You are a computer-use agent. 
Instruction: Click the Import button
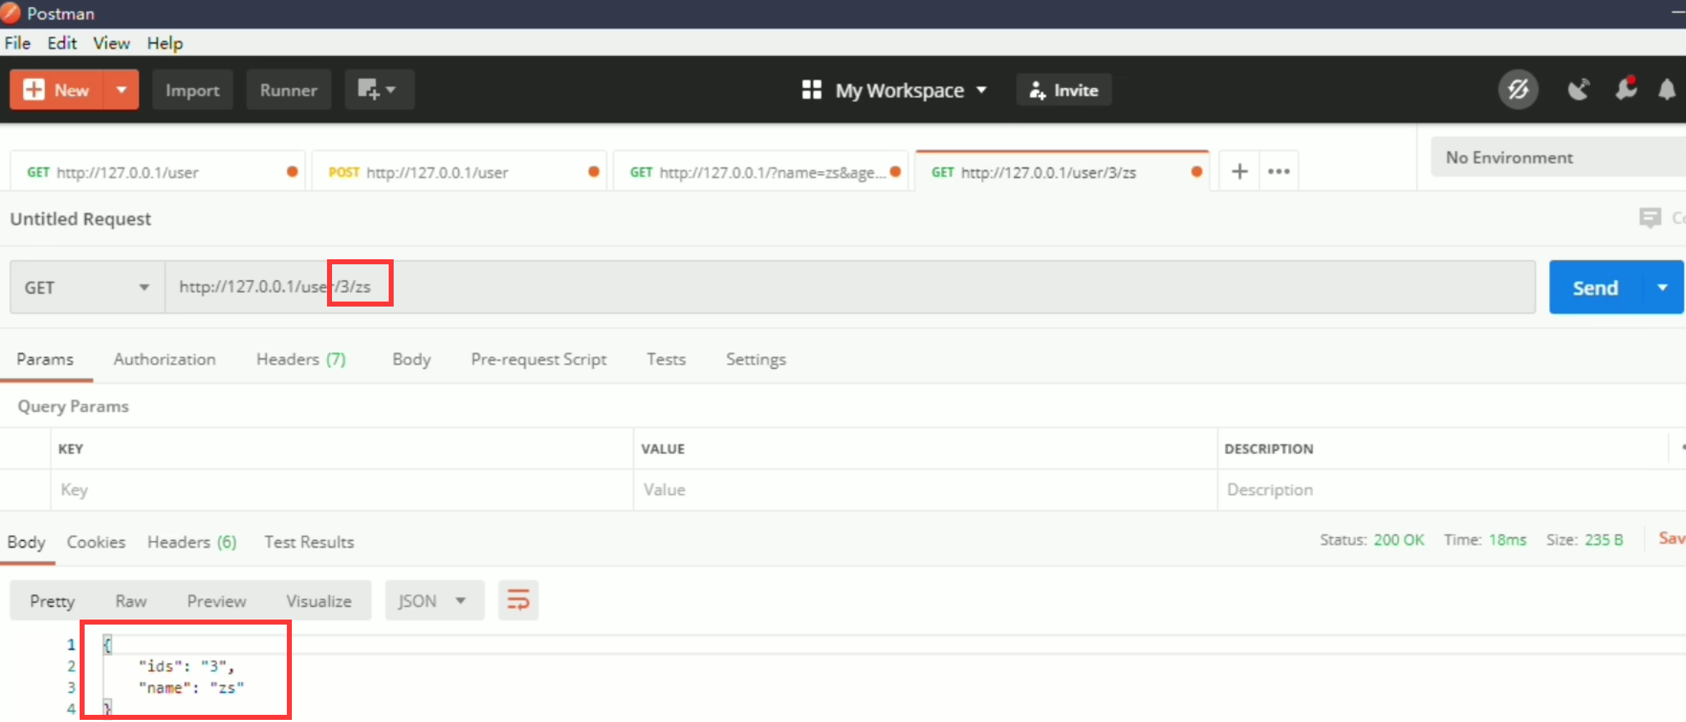[x=192, y=90]
